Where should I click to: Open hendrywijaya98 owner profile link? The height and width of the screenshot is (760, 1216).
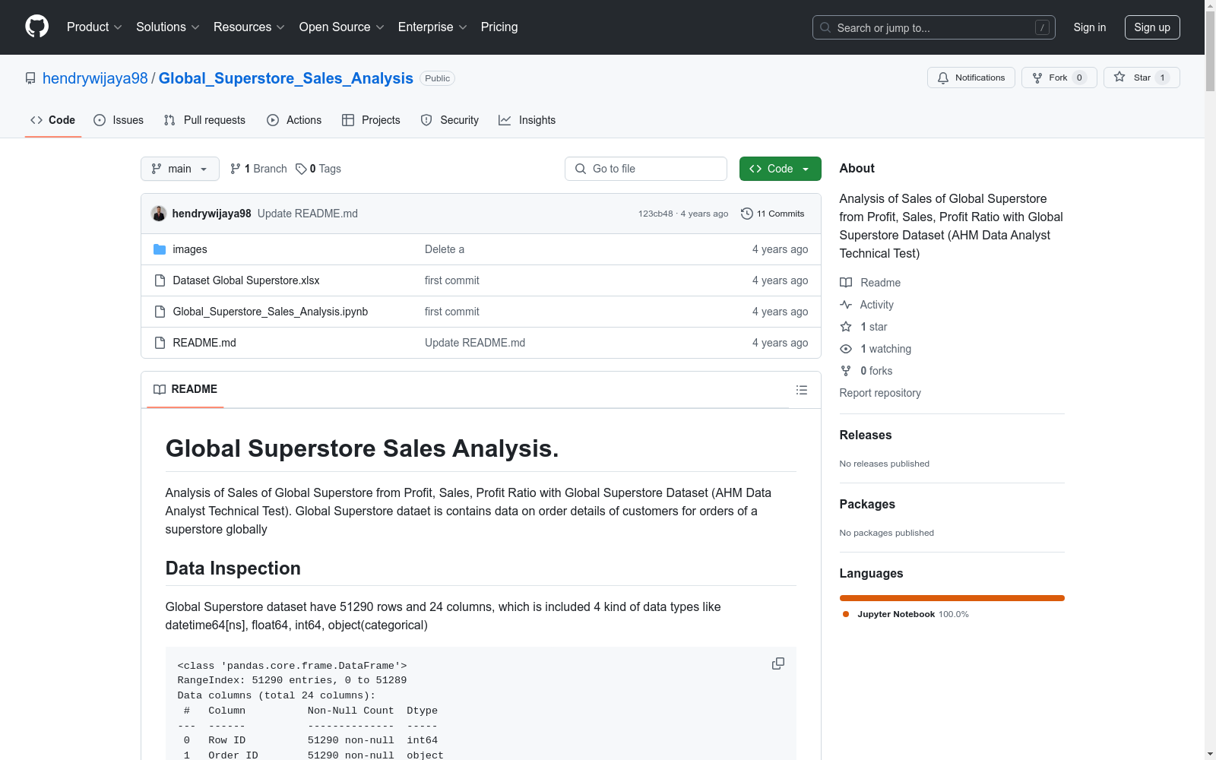95,78
